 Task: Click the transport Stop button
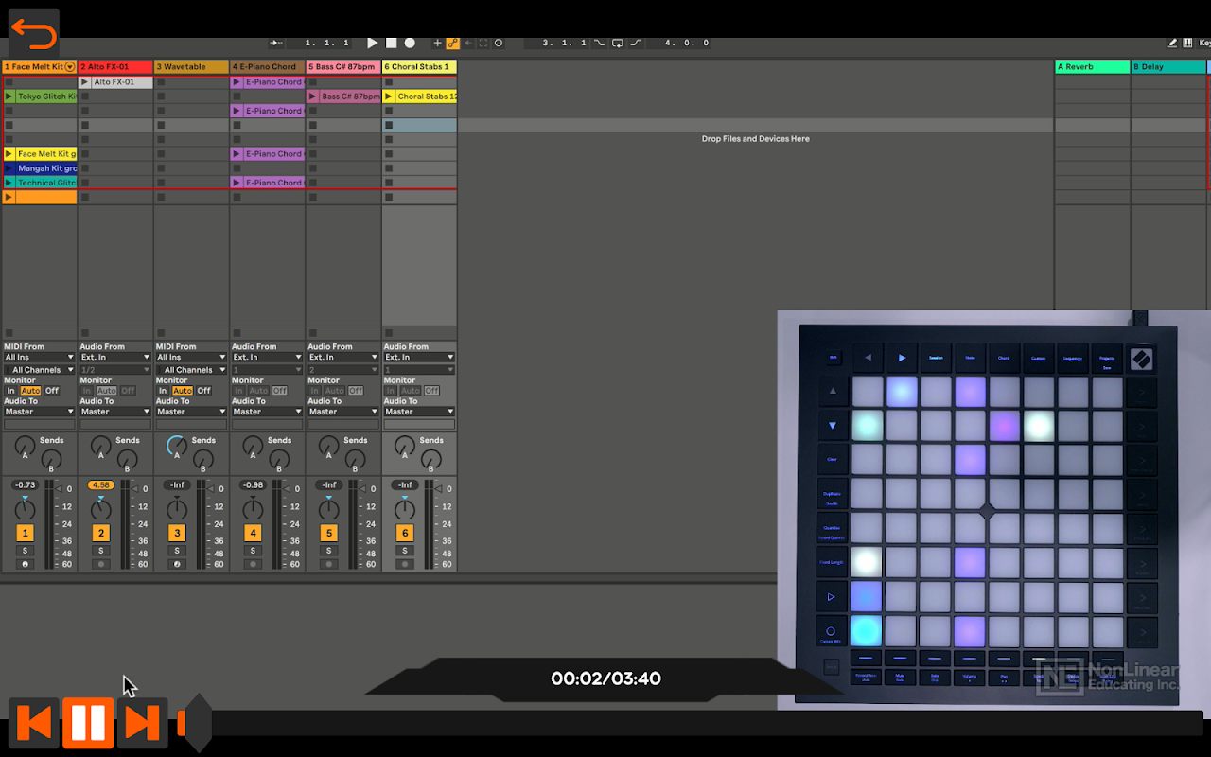pyautogui.click(x=391, y=43)
